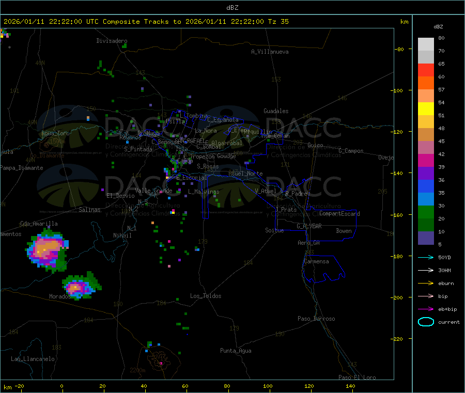The width and height of the screenshot is (465, 393).
Task: Click the pink bip arrow legend icon
Action: pos(426,296)
